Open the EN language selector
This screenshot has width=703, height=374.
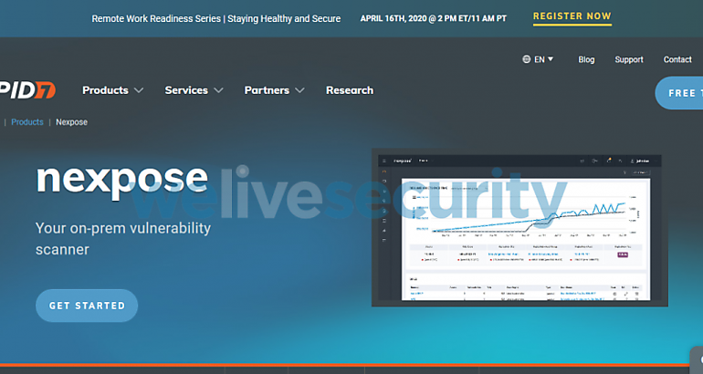click(538, 59)
